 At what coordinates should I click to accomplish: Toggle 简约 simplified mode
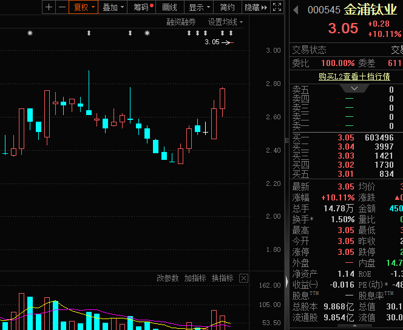pyautogui.click(x=228, y=7)
